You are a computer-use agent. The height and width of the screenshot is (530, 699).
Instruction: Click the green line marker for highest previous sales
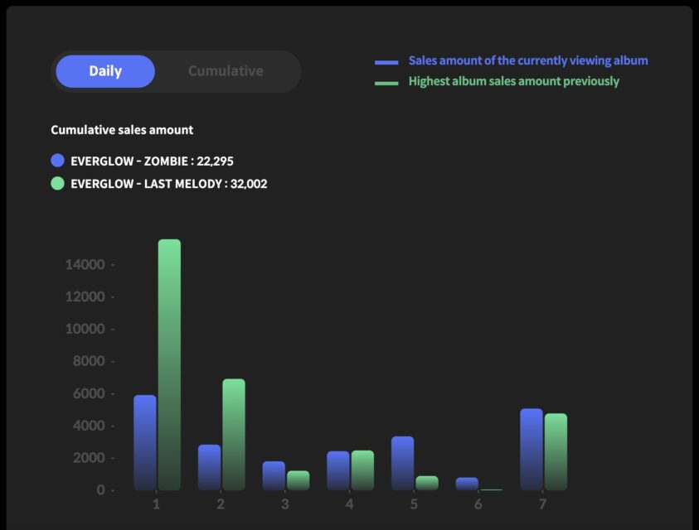coord(386,81)
